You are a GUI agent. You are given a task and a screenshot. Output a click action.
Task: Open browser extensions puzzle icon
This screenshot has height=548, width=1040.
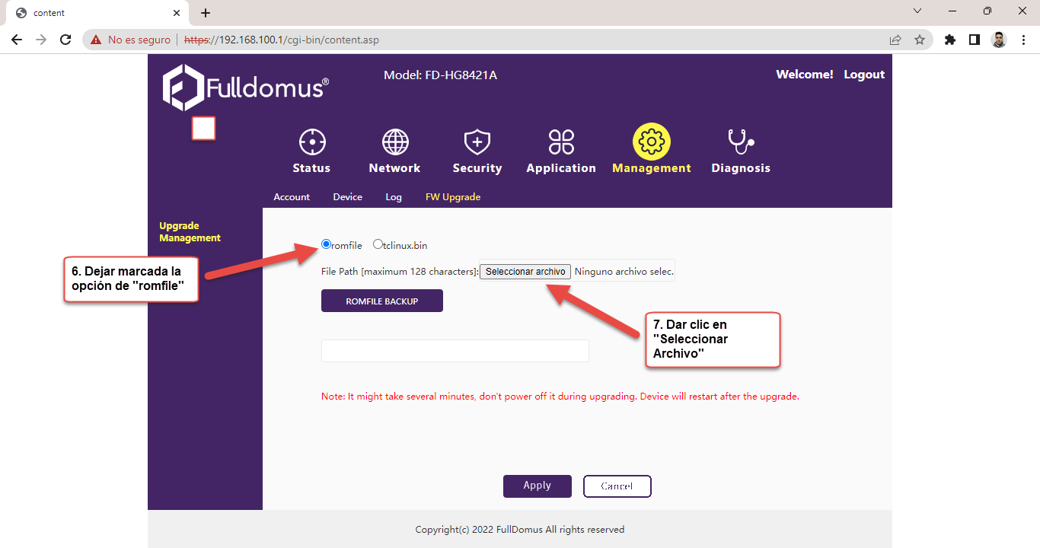pos(950,40)
